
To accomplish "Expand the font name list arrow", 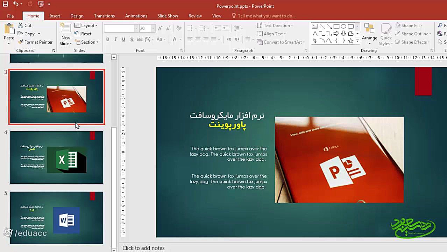I will (x=136, y=28).
